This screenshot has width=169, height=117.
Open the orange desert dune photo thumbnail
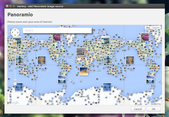(84, 71)
